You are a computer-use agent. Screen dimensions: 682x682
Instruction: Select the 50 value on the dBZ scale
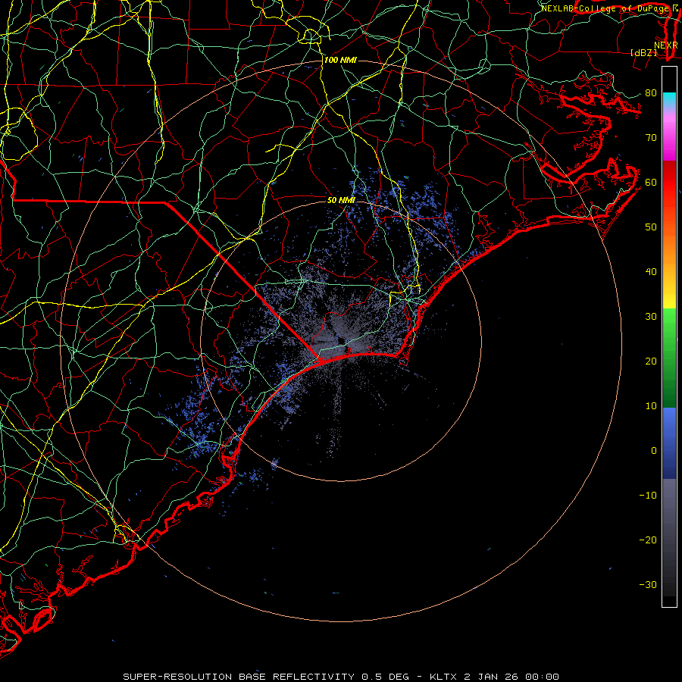pos(651,227)
